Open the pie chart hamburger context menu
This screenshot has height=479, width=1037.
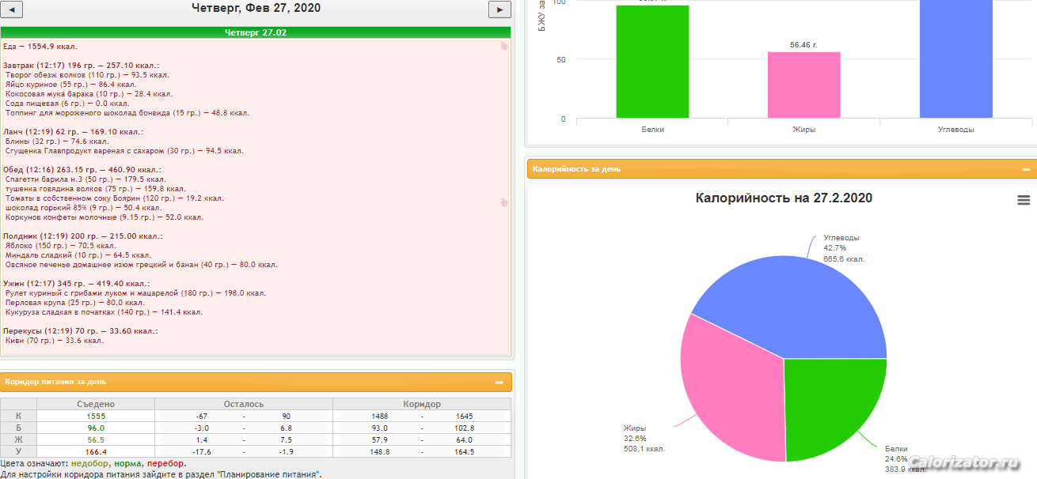point(1024,201)
